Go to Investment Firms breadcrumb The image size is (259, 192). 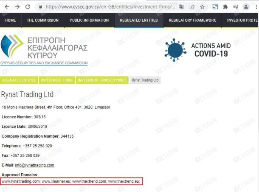(x=57, y=80)
